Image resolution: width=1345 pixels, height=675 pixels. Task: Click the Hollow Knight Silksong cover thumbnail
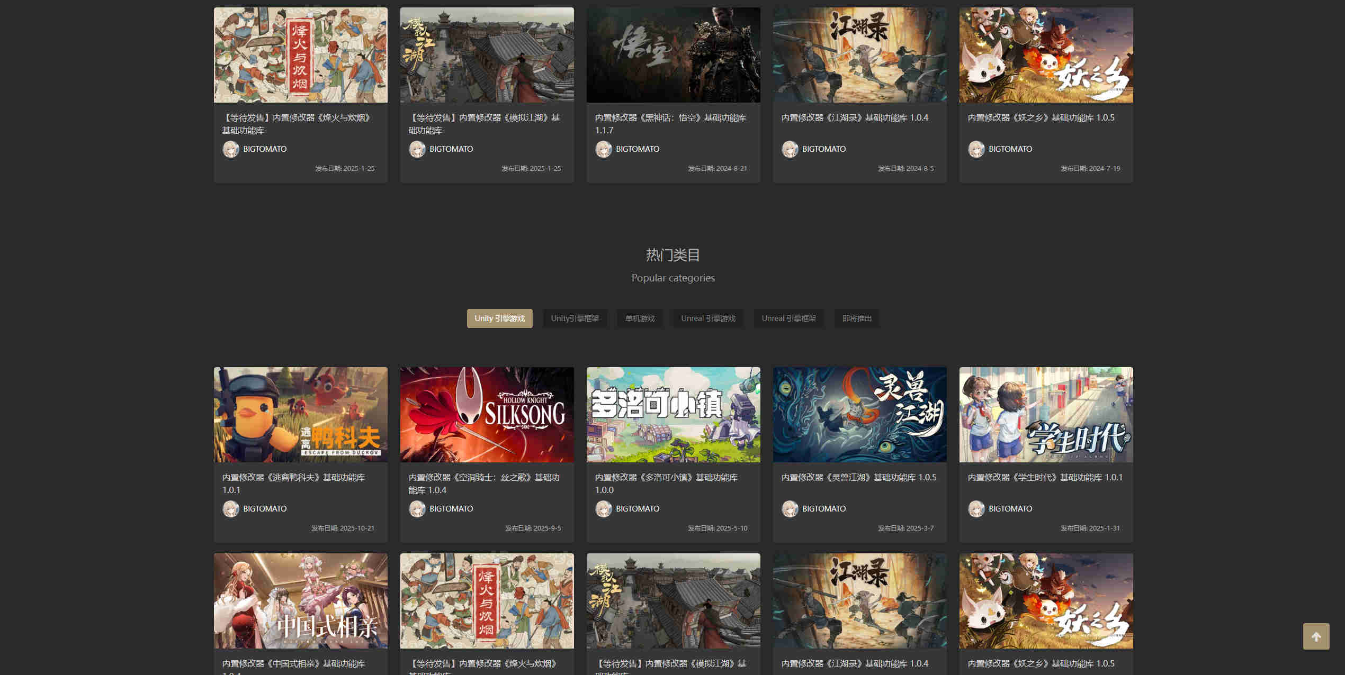click(x=487, y=415)
